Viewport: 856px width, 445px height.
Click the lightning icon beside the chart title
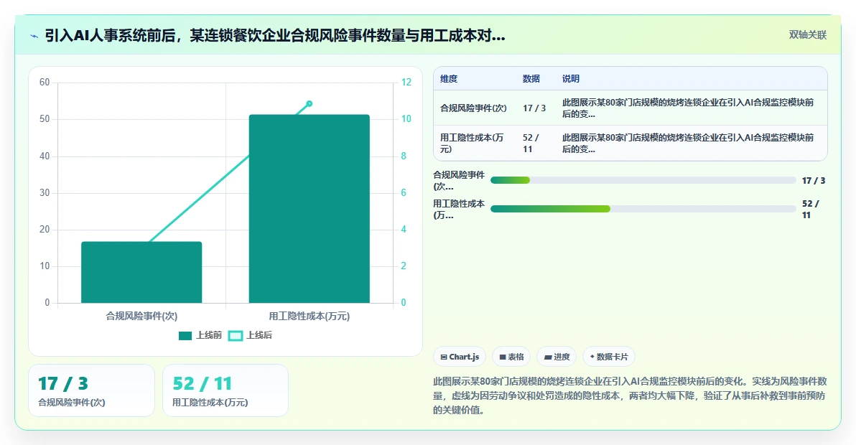coord(34,36)
